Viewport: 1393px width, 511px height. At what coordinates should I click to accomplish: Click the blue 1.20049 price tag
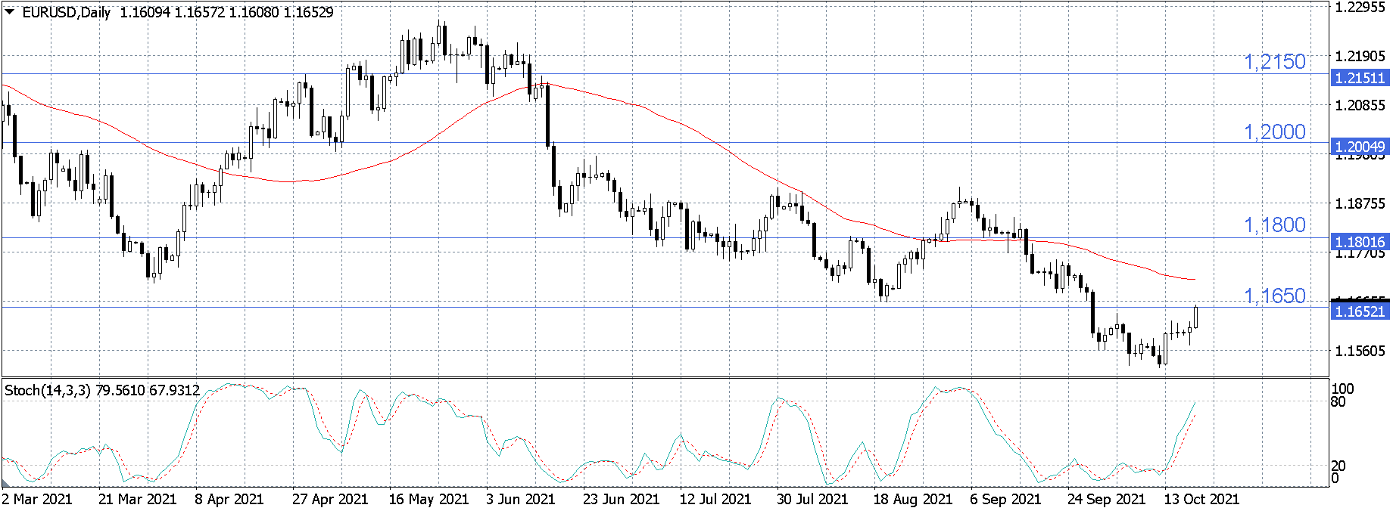(1360, 147)
